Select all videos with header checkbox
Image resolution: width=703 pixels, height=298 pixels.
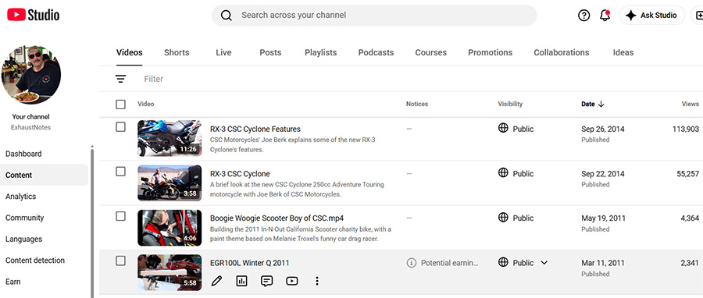coord(120,105)
